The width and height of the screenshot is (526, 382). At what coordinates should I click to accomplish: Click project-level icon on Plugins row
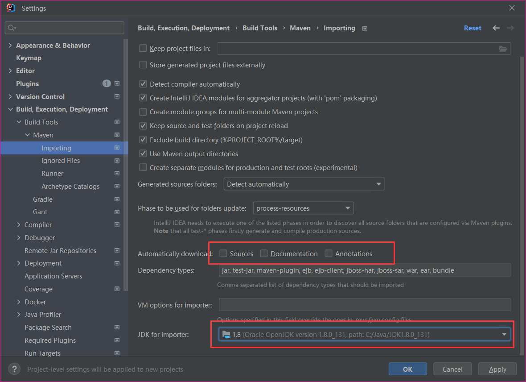[117, 83]
